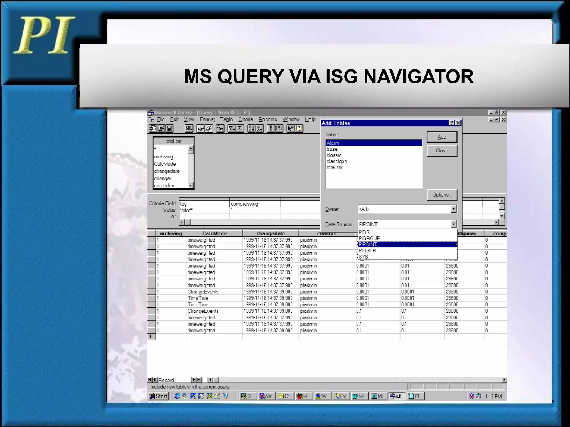This screenshot has height=427, width=570.
Task: Open the Format menu
Action: 207,120
